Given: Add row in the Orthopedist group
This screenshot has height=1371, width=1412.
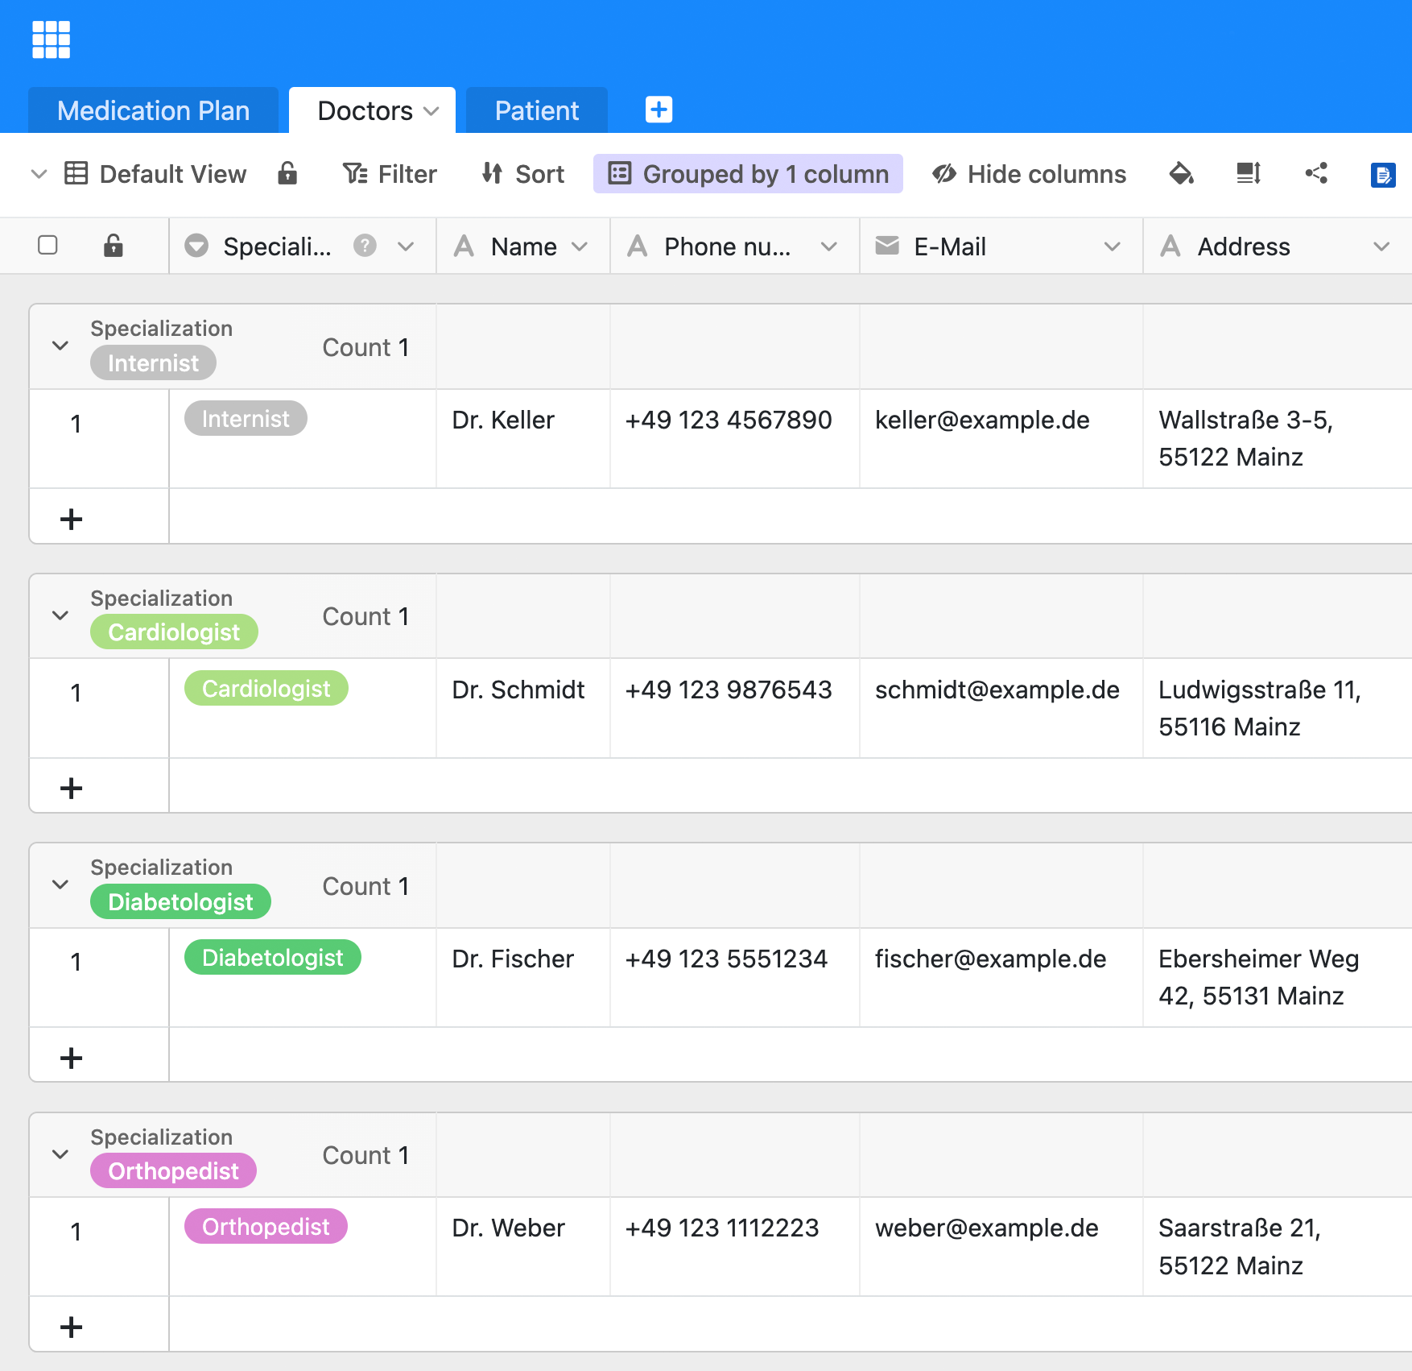Looking at the screenshot, I should tap(72, 1327).
